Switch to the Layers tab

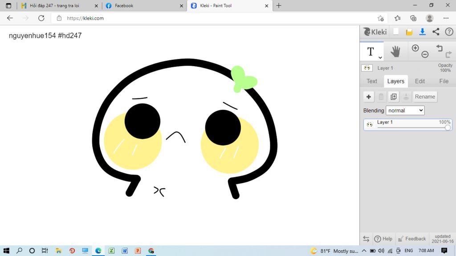(395, 81)
